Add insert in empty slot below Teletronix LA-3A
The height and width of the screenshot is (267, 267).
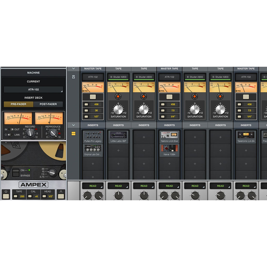point(246,150)
